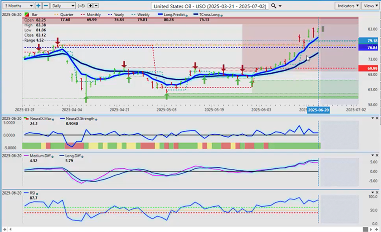The height and width of the screenshot is (232, 381).
Task: Click the scroll-left arrow on the bottom scrollbar
Action: click(10, 229)
